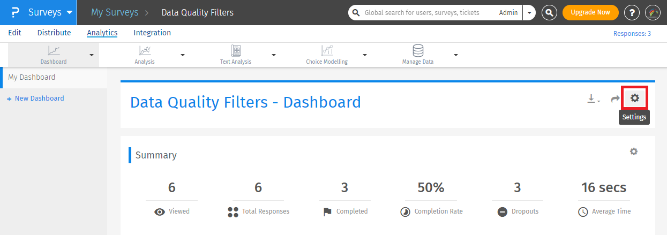Click the Summary widget gear icon

pos(634,151)
